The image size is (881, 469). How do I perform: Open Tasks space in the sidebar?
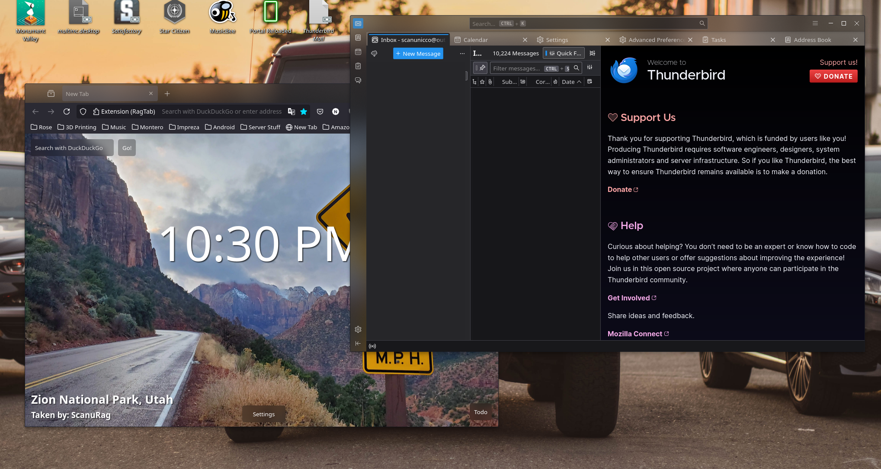tap(358, 66)
